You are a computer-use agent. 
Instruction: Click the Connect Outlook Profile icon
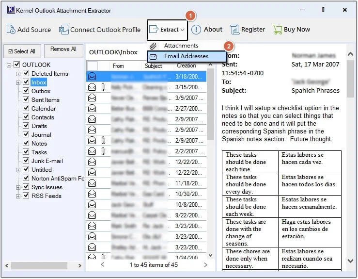click(x=63, y=30)
